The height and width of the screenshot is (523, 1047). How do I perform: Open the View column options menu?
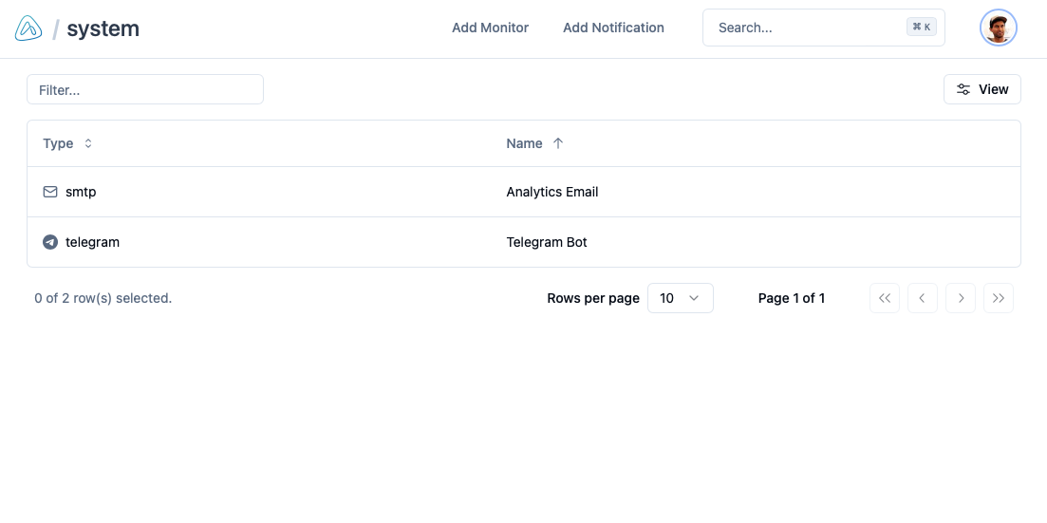[x=982, y=89]
